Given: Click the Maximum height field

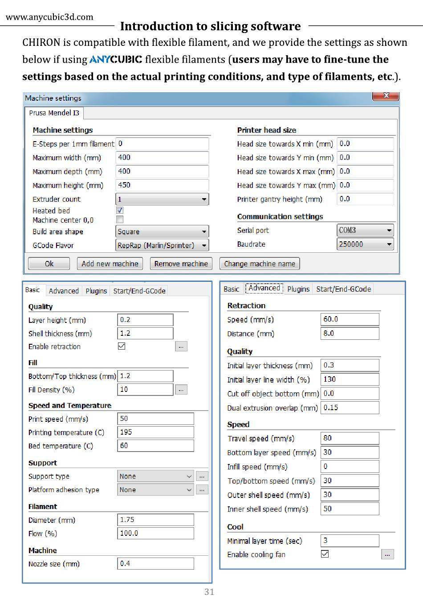Looking at the screenshot, I should (x=162, y=185).
